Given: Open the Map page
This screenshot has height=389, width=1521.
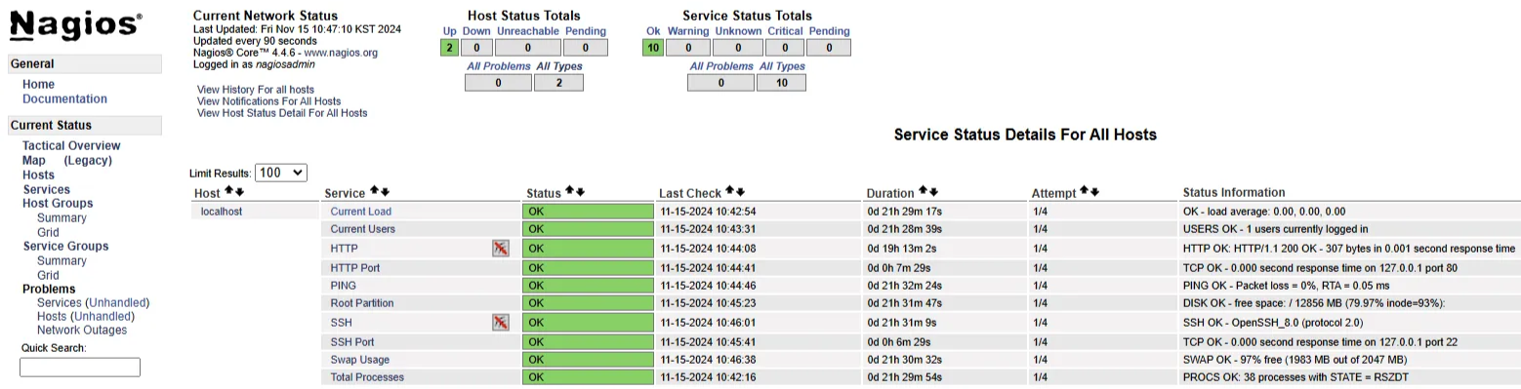Looking at the screenshot, I should tap(34, 160).
